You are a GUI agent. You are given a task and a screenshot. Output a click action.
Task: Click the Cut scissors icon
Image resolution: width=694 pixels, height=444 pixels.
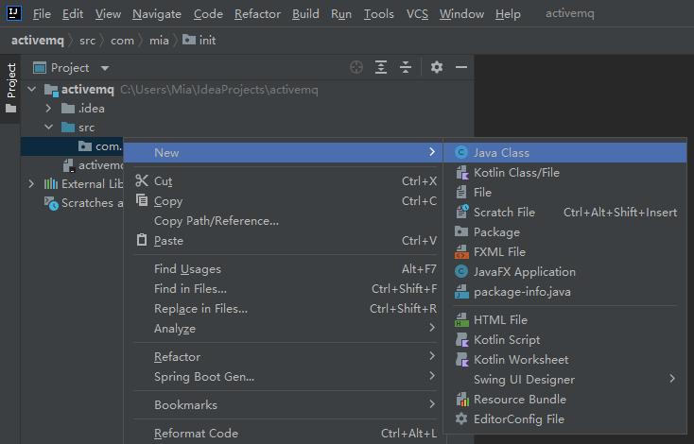(142, 180)
